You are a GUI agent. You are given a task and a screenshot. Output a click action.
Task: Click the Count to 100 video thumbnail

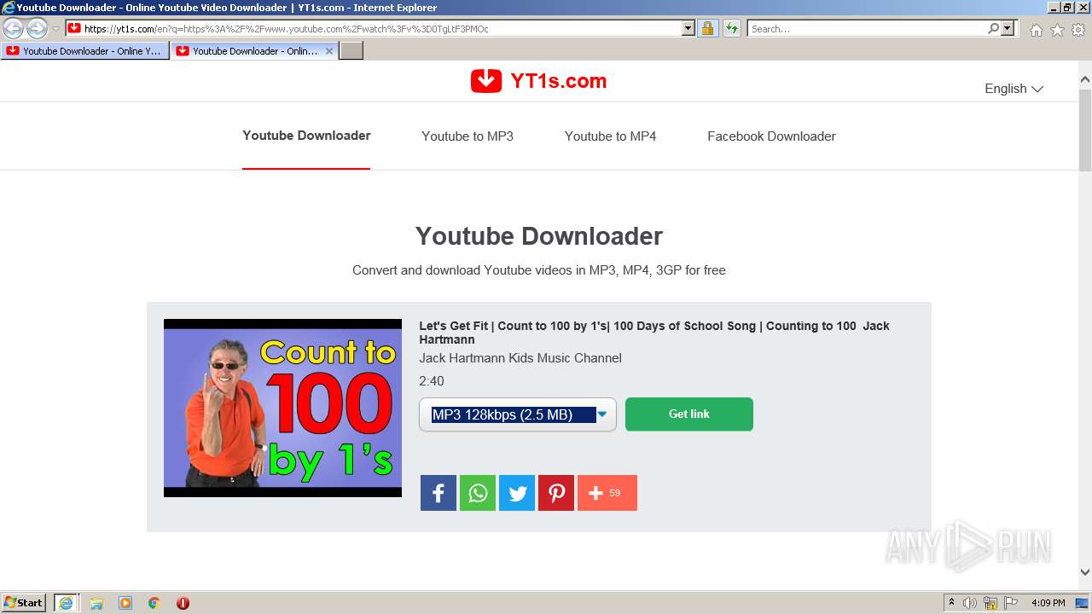pos(282,408)
